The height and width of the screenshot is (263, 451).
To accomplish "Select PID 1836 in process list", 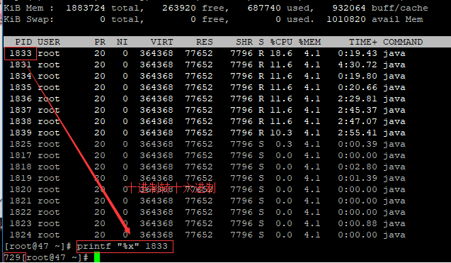I will (21, 99).
